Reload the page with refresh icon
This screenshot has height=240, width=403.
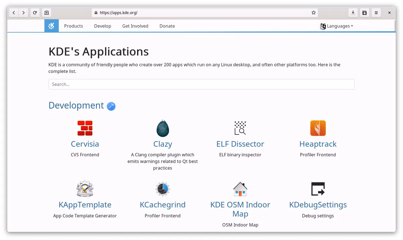(x=35, y=13)
